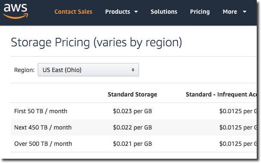The height and width of the screenshot is (163, 261).
Task: Click the AWS logo
Action: coord(15,11)
